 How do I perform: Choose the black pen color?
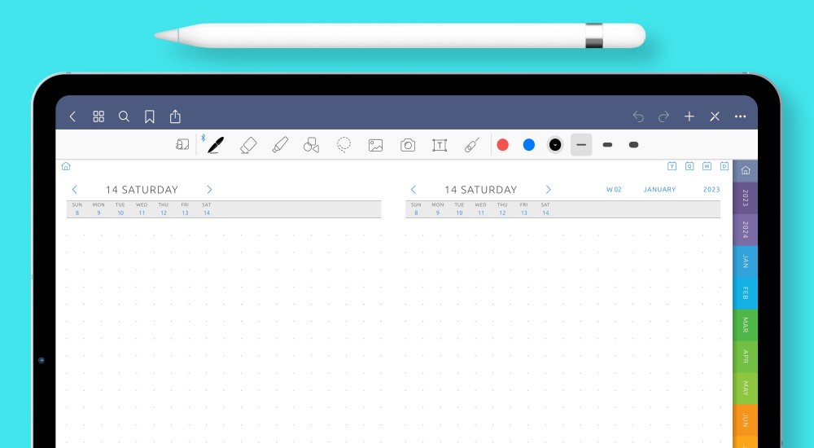[555, 145]
